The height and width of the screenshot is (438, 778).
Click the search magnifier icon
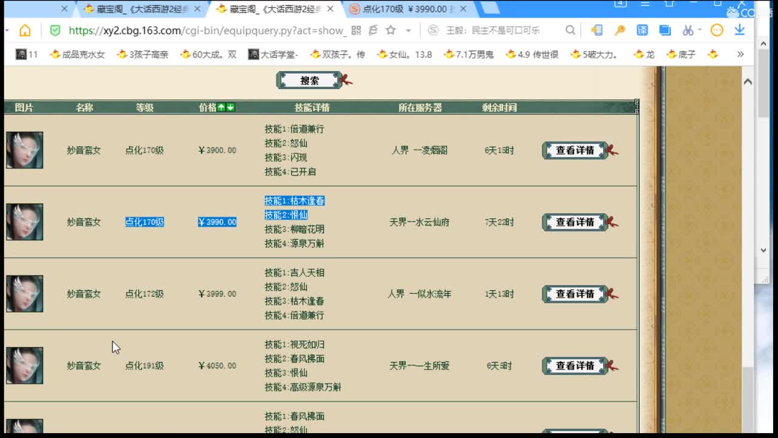click(570, 30)
